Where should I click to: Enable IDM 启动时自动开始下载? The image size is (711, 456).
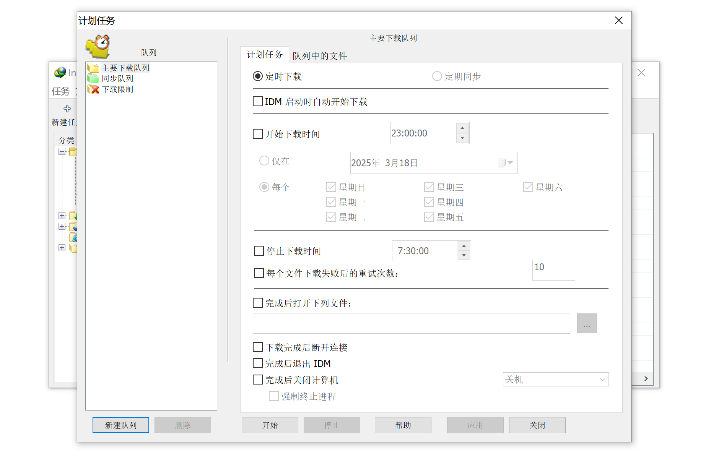coord(257,101)
